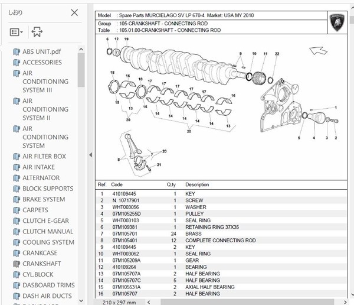Click the AIR CONDITIONING SYSTEM bookmark icon

[17, 129]
